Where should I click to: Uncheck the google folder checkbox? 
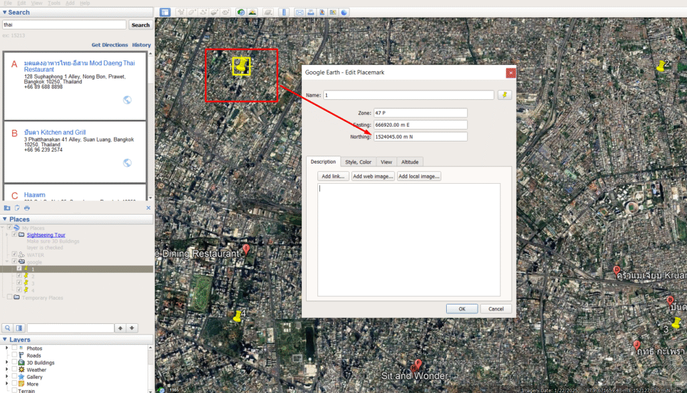coord(15,261)
